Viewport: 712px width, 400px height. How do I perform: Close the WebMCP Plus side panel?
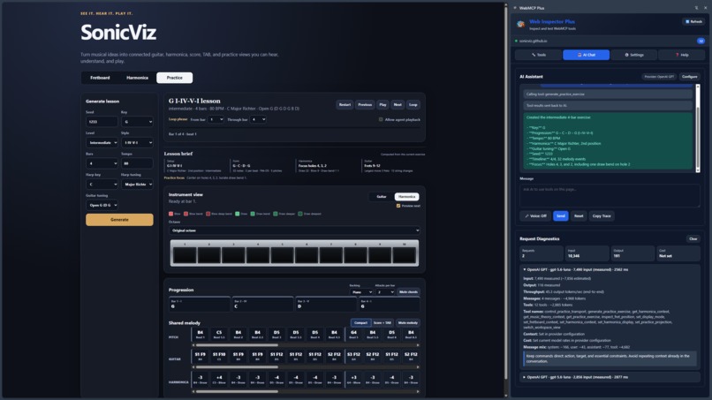click(705, 8)
